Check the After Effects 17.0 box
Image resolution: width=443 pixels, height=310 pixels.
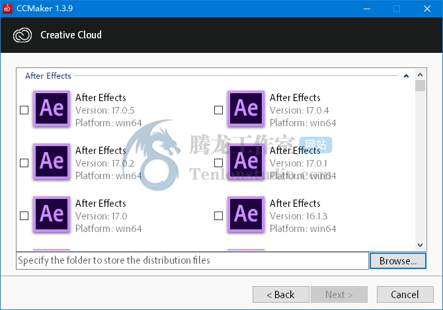(x=24, y=215)
